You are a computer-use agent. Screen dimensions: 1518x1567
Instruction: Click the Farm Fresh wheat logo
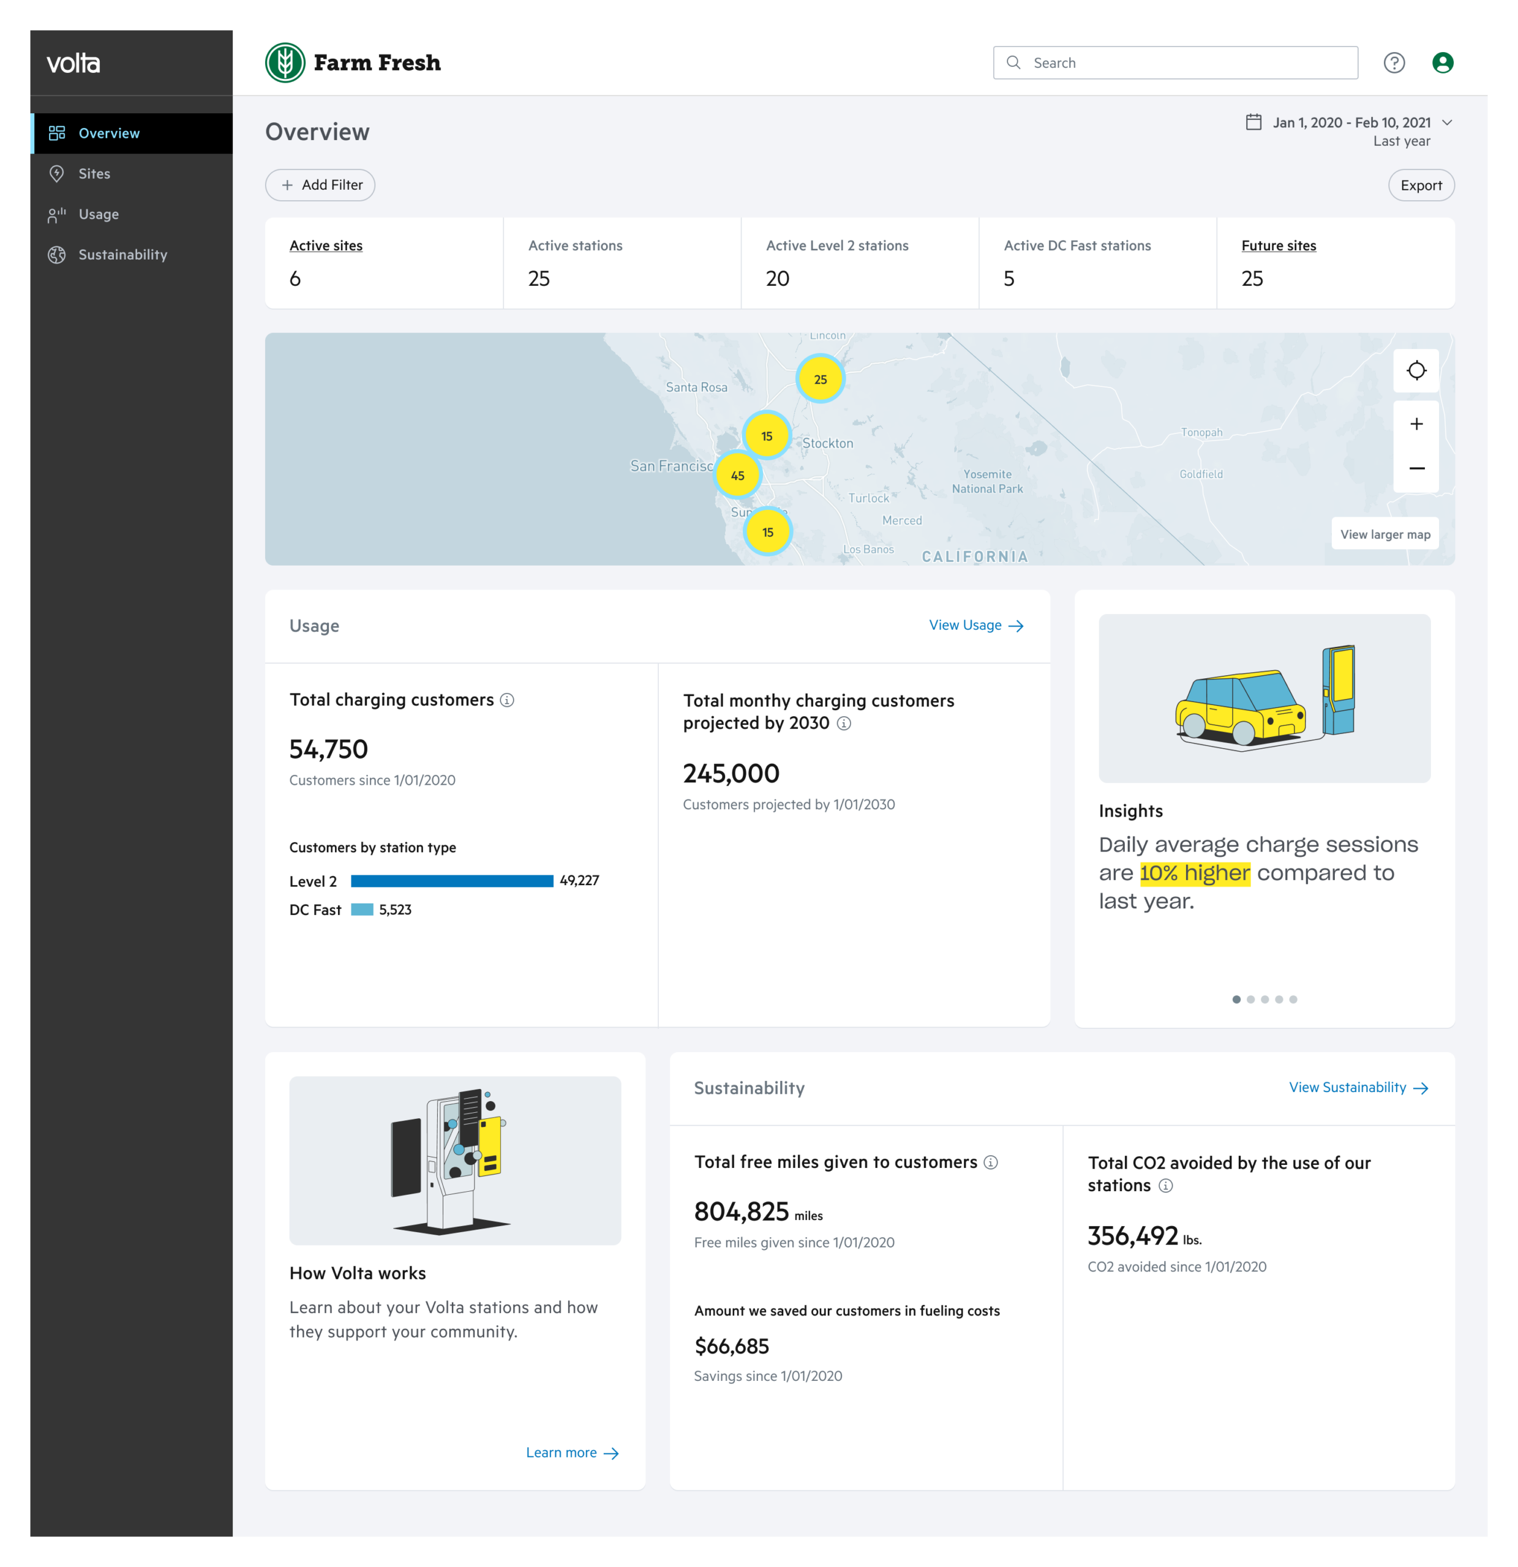click(x=285, y=62)
